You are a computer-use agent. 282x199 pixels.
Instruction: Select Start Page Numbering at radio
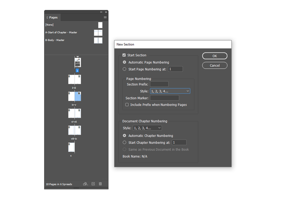pyautogui.click(x=124, y=69)
